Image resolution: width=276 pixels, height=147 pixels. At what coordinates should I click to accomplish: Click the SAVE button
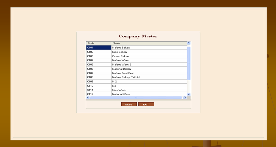pyautogui.click(x=129, y=105)
